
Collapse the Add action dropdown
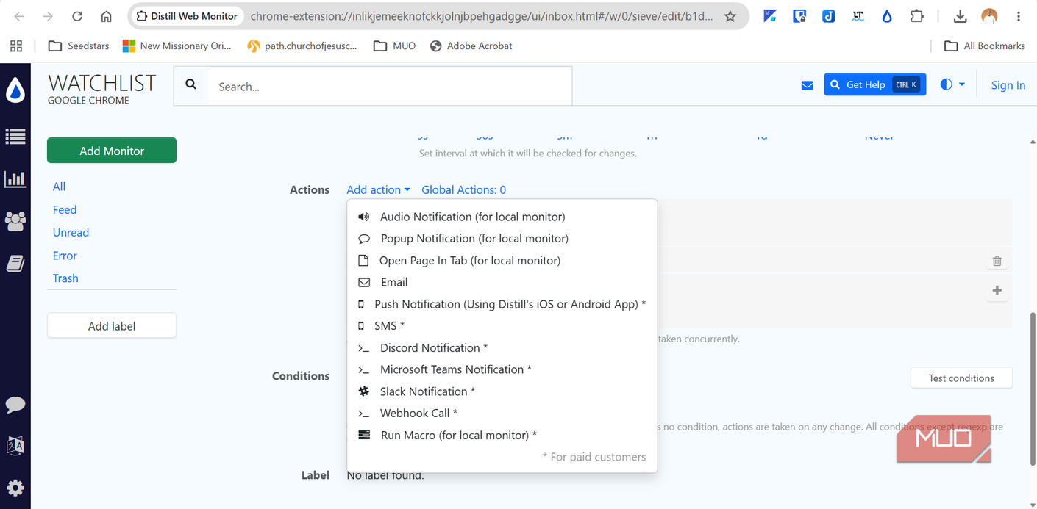pos(378,189)
